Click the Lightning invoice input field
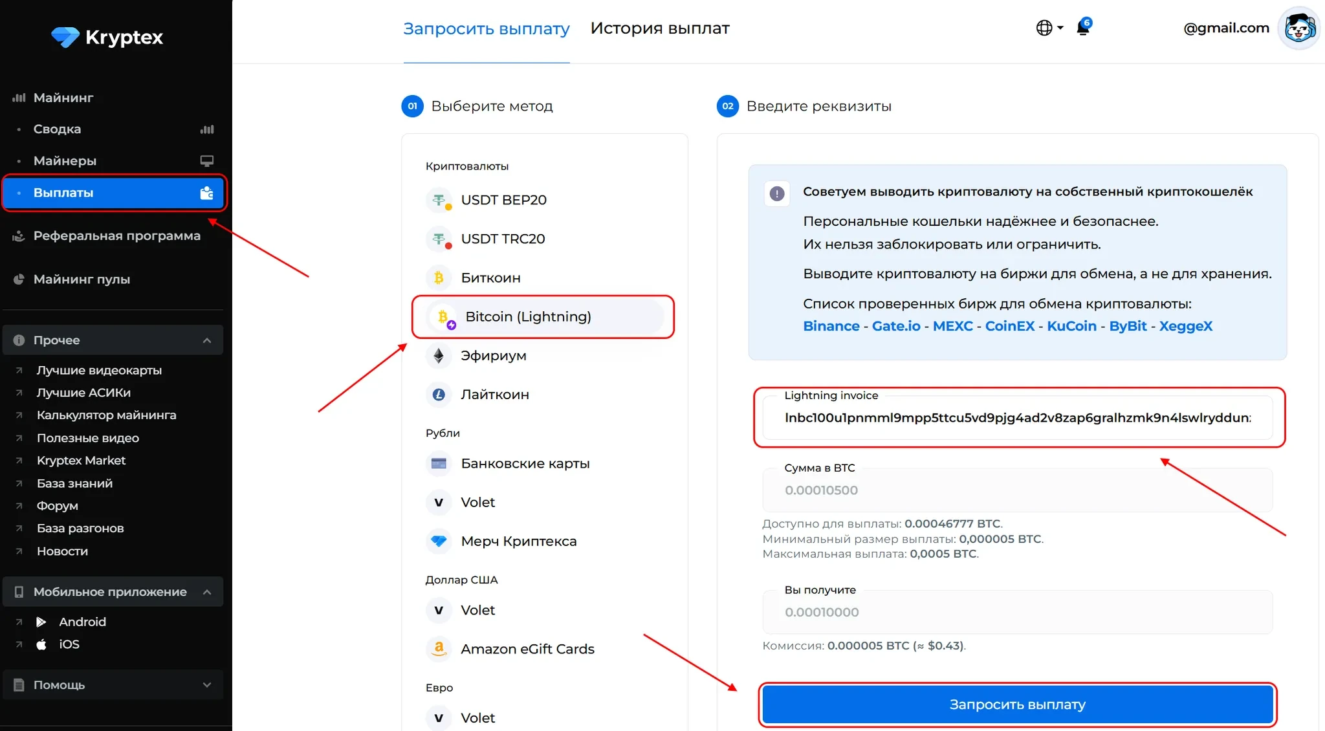Viewport: 1325px width, 731px height. click(x=1017, y=418)
